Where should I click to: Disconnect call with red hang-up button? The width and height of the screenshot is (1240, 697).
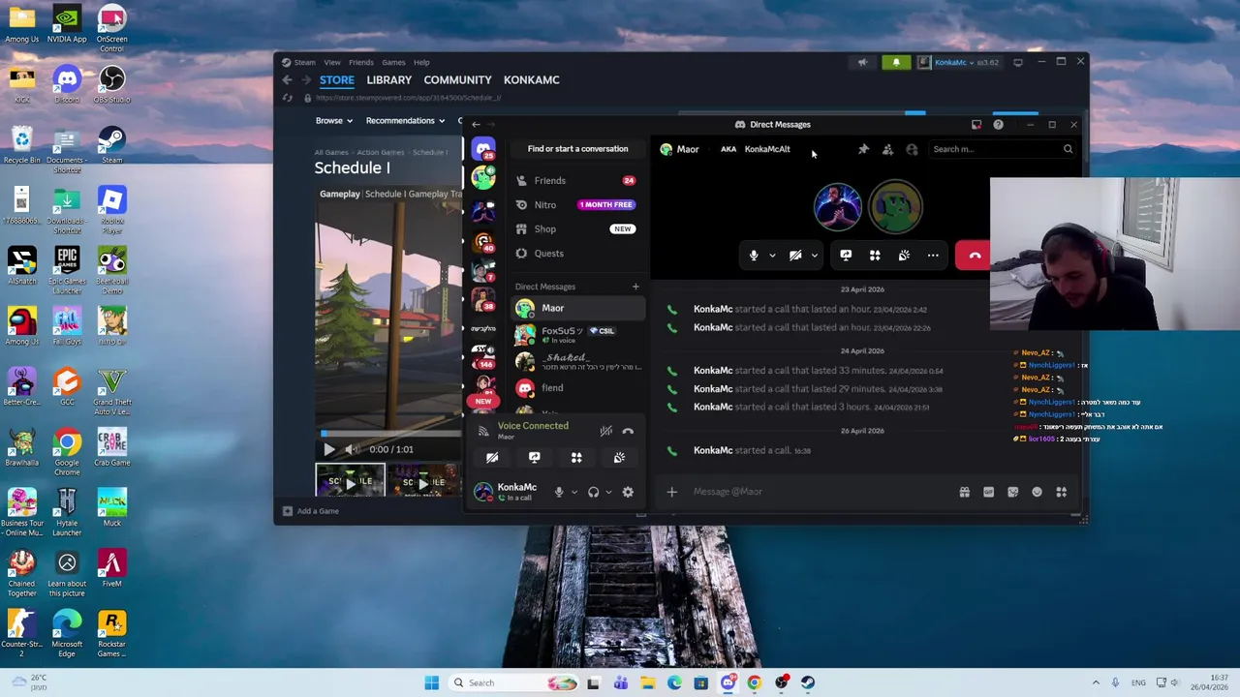(974, 256)
